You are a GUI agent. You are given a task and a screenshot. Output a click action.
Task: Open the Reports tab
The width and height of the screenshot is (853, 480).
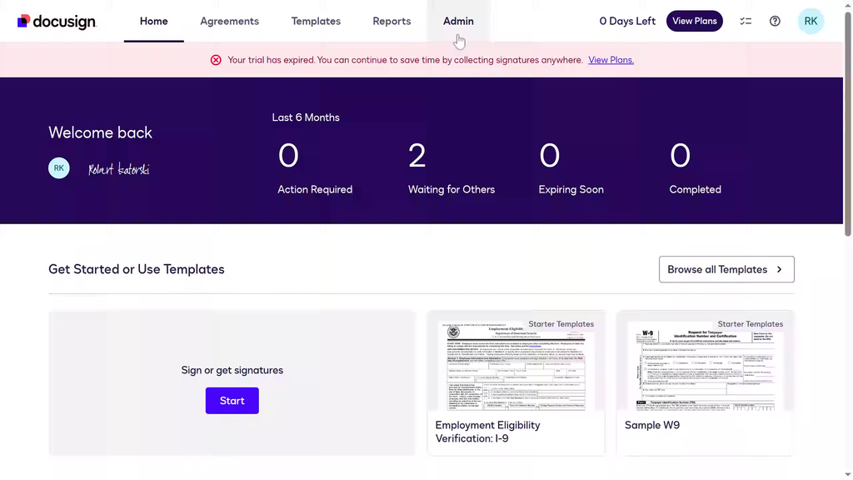pos(392,22)
